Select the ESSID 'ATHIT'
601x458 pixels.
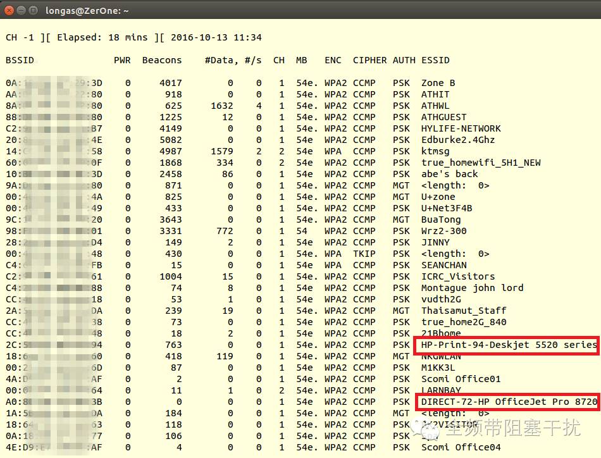435,94
